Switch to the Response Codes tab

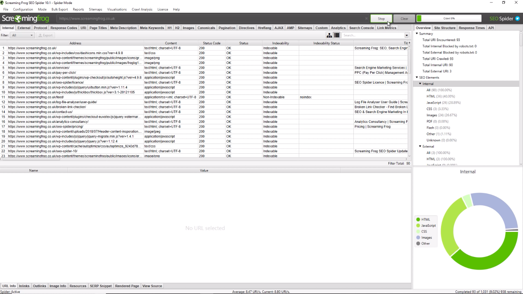[64, 28]
